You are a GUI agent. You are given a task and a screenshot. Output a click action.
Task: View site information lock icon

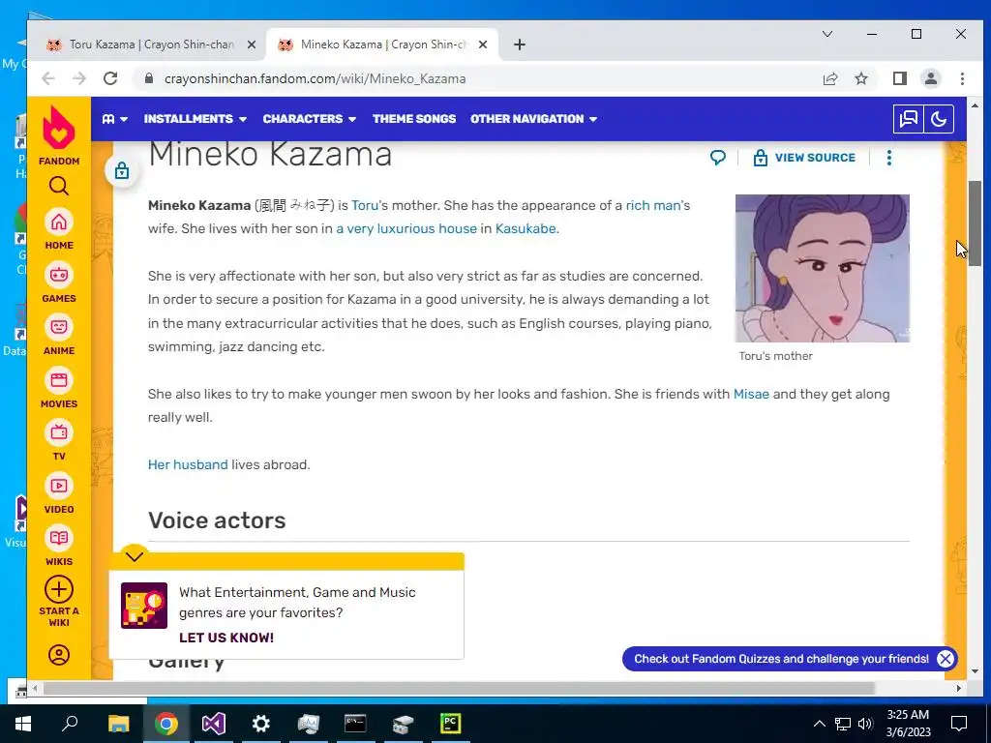pos(149,78)
